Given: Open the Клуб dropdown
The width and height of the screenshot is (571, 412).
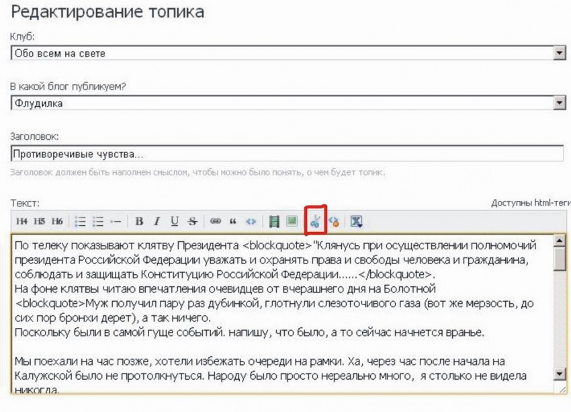Looking at the screenshot, I should 559,52.
